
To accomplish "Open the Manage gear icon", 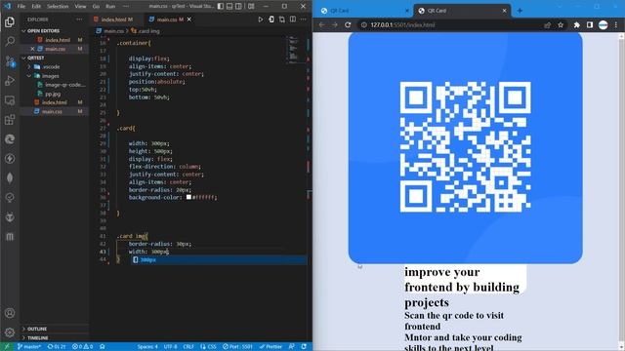I will tap(10, 332).
